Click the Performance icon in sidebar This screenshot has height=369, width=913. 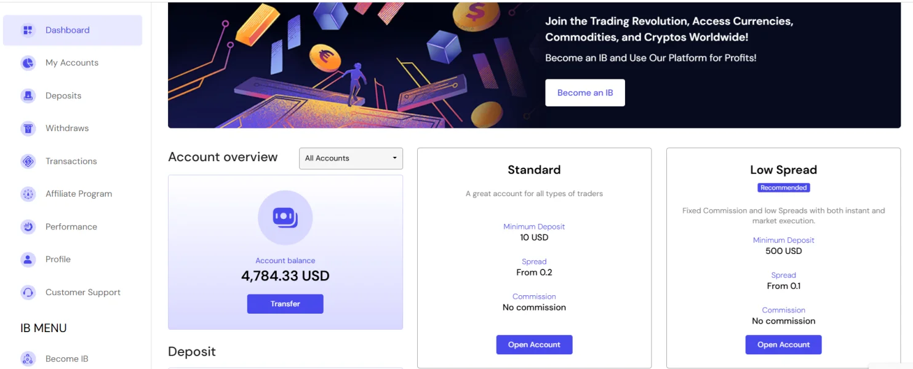click(x=28, y=227)
